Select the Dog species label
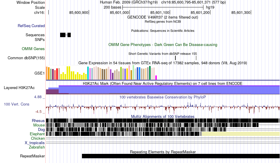This screenshot has height=163, width=280. click(x=41, y=130)
